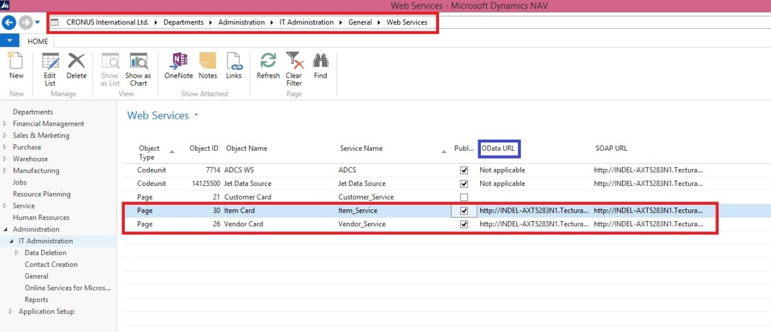Enable Published checkbox for Customer_Service
Viewport: 771px width, 332px height.
pyautogui.click(x=463, y=197)
